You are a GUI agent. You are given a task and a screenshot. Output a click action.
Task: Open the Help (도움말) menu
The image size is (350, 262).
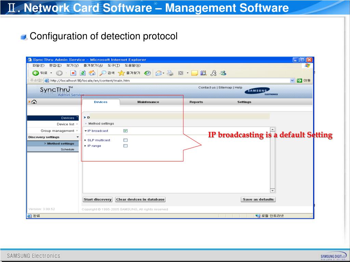(x=133, y=65)
